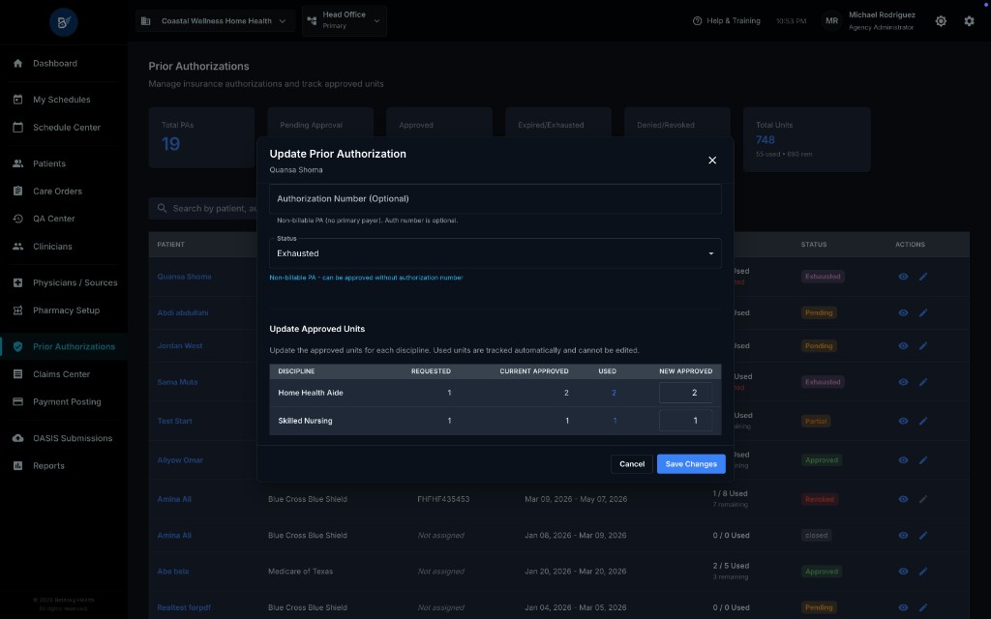The height and width of the screenshot is (619, 991).
Task: Click the Partial status badge for Test Start
Action: 816,421
